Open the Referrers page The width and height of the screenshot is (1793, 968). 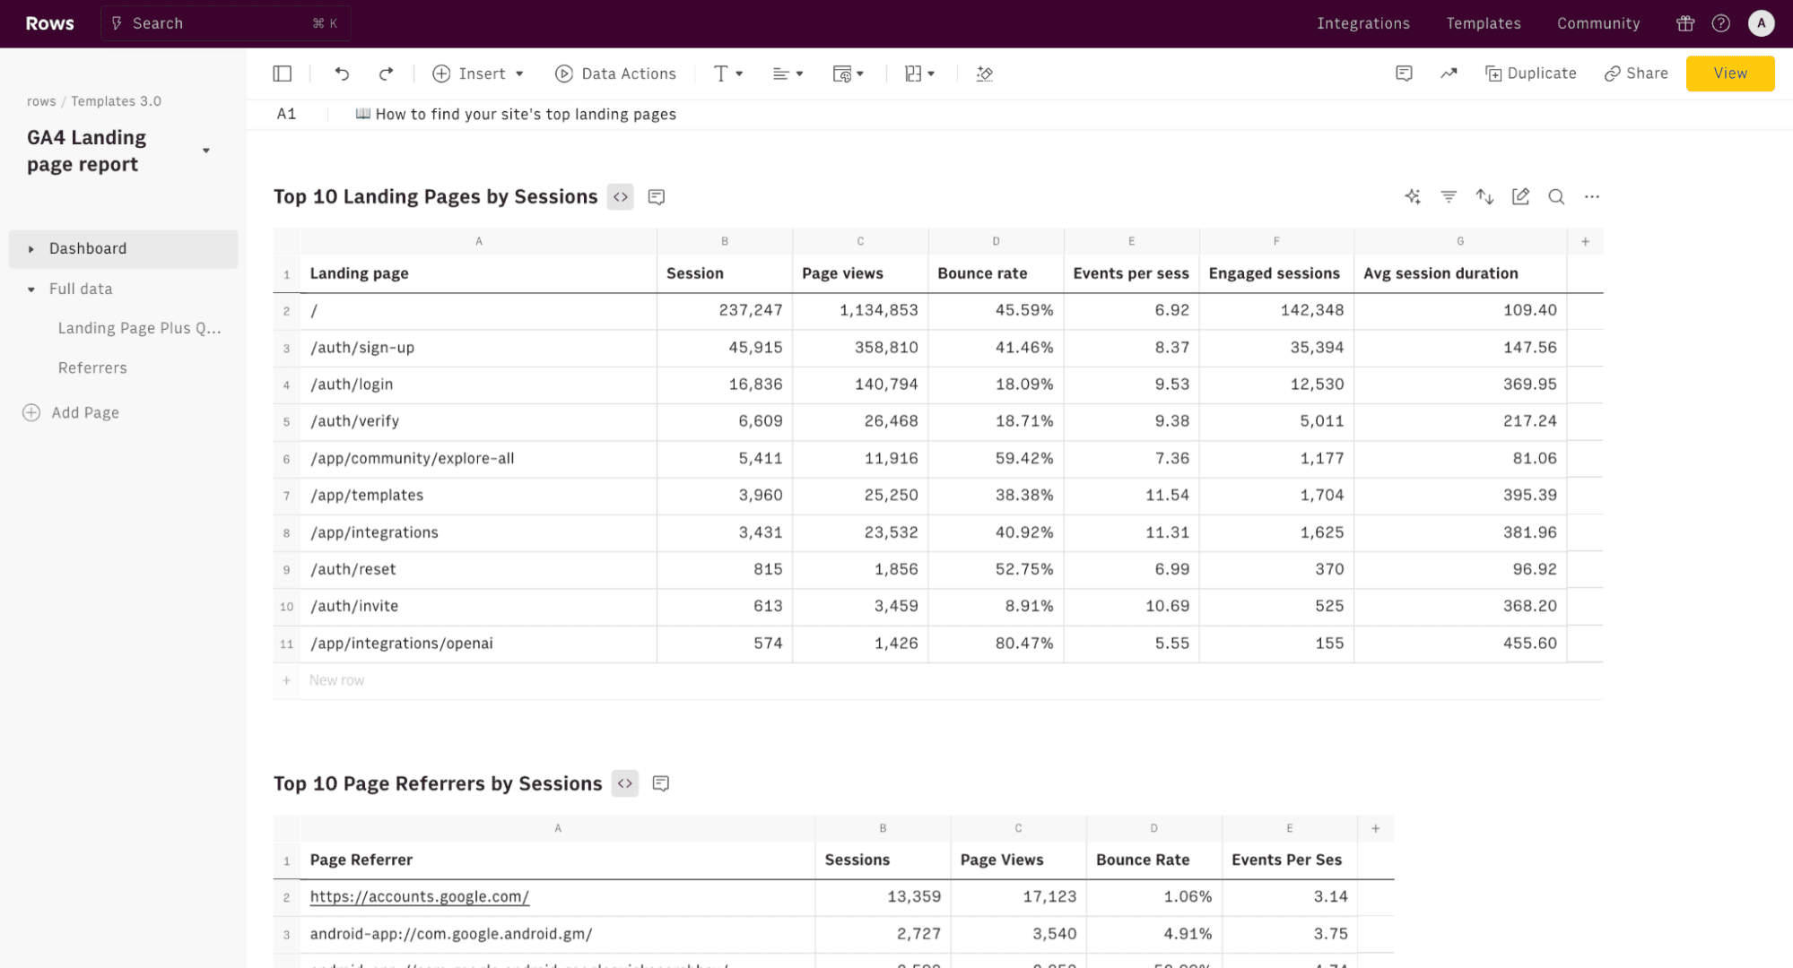coord(92,367)
